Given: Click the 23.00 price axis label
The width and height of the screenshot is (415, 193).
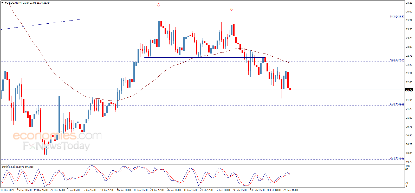Looking at the screenshot, I should (x=409, y=47).
